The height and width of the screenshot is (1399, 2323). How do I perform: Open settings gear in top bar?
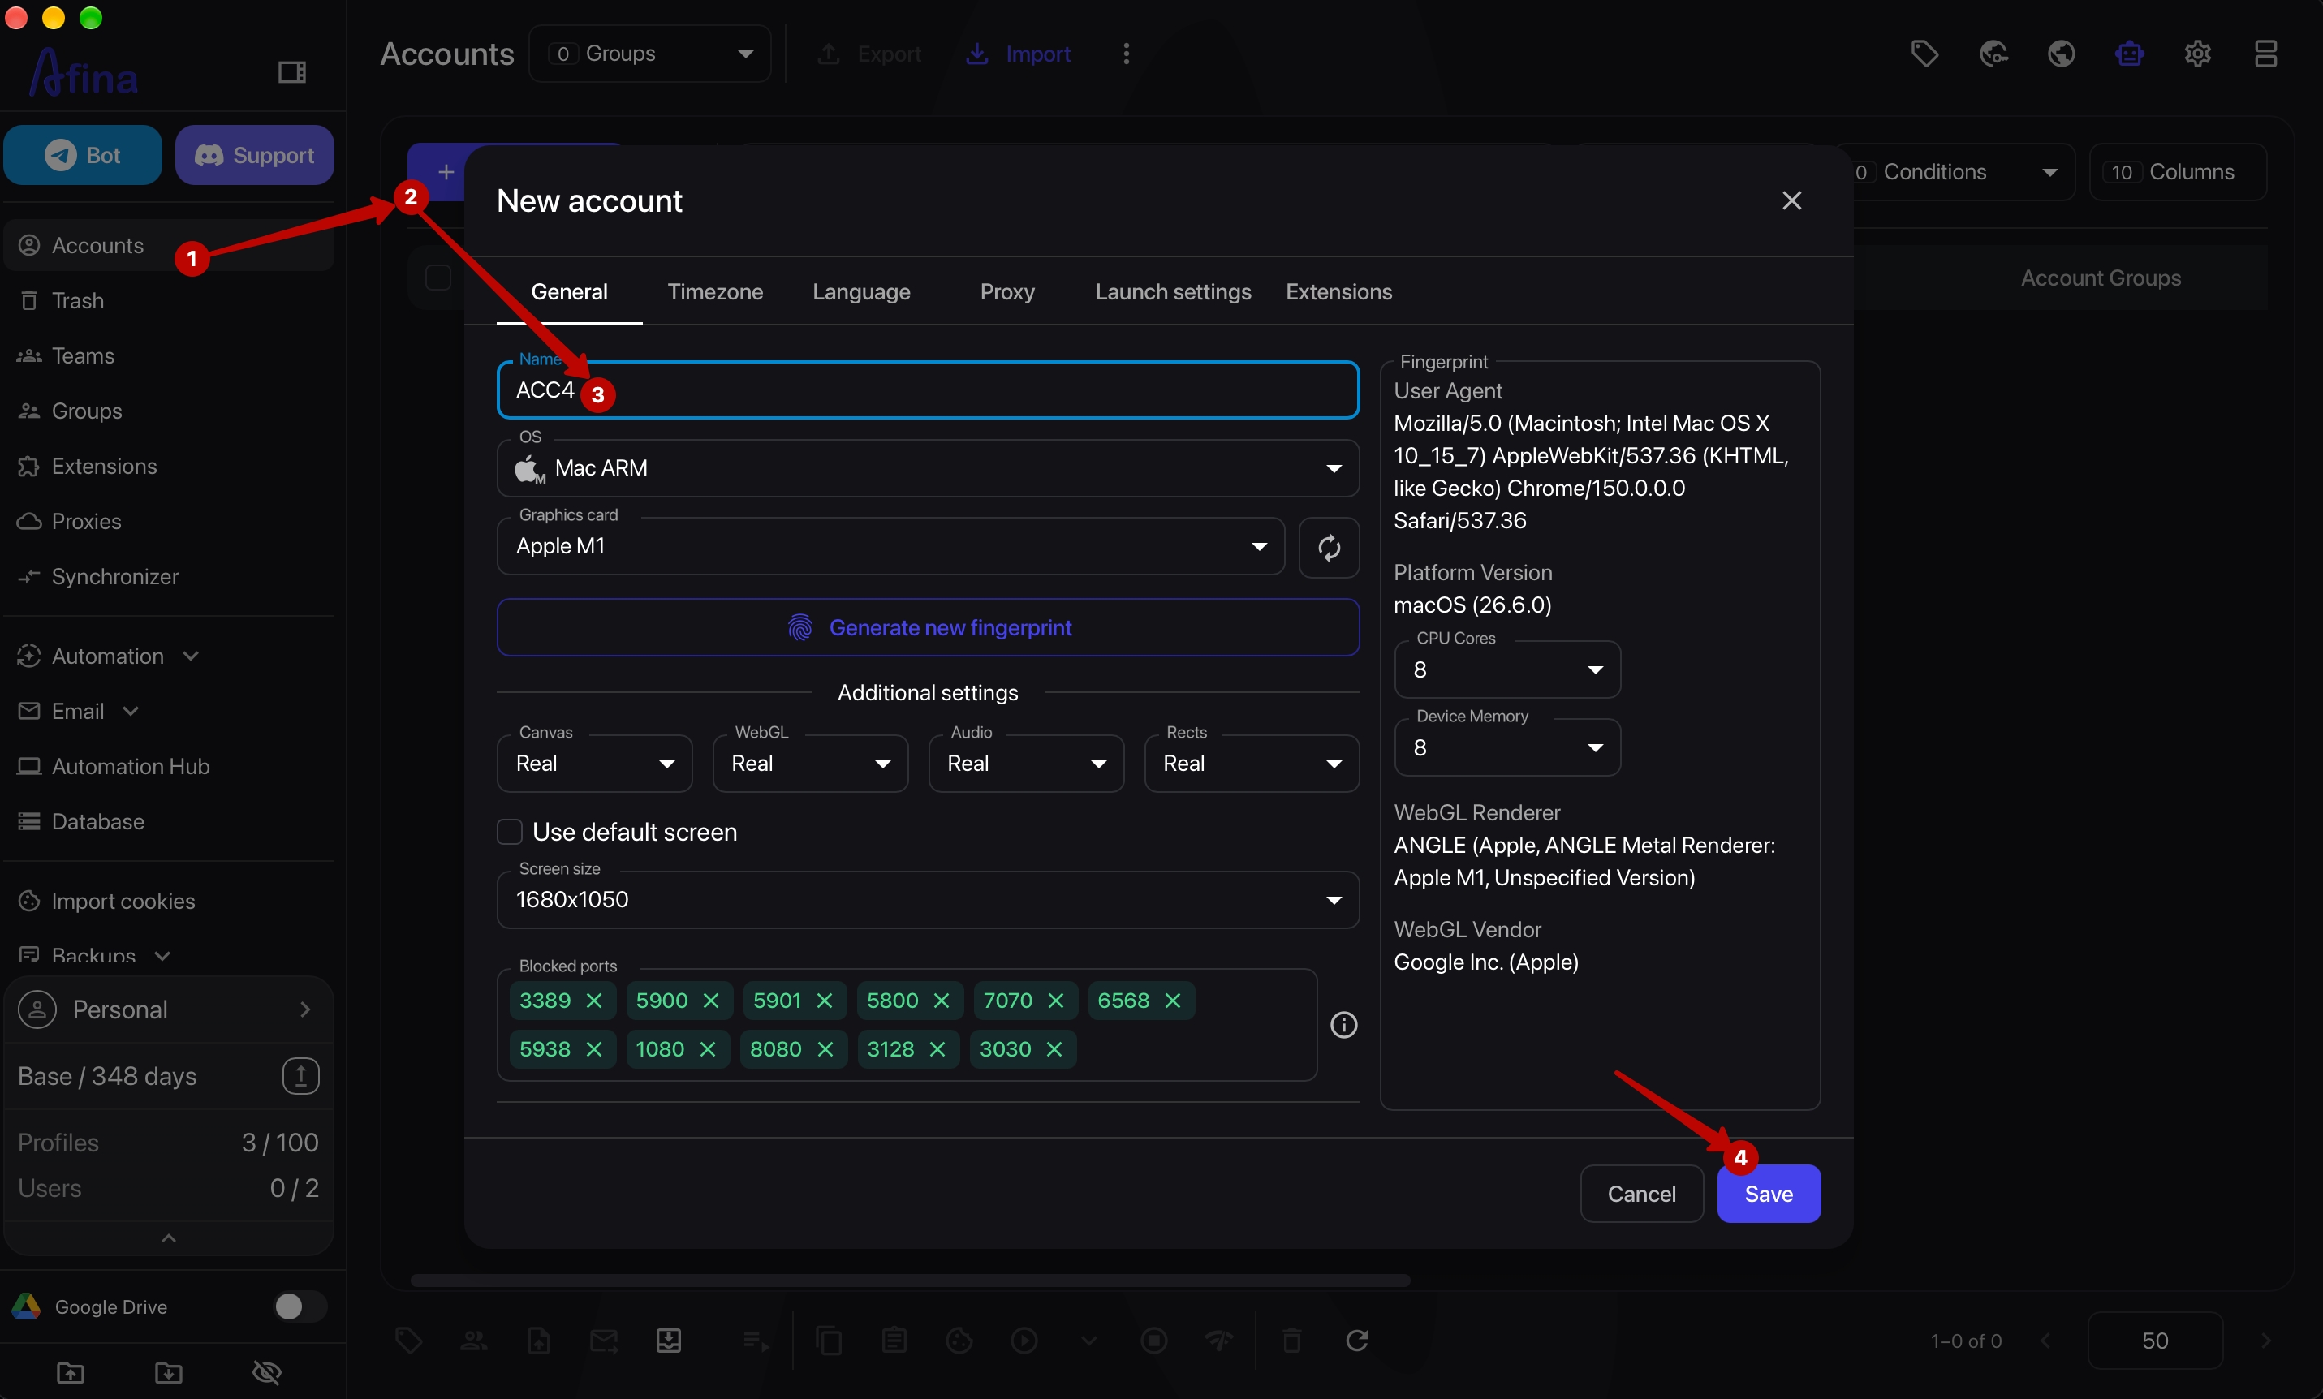[x=2198, y=54]
